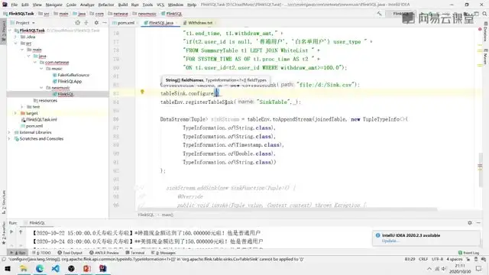Image resolution: width=489 pixels, height=275 pixels.
Task: Expand the .idea folder
Action: (x=15, y=37)
